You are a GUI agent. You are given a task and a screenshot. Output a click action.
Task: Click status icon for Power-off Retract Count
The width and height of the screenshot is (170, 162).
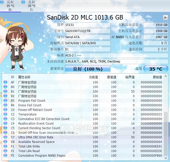click(5, 110)
